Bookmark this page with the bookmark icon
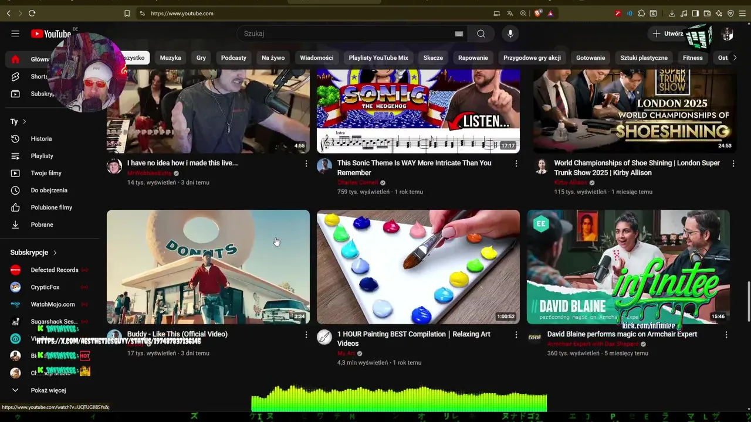751x422 pixels. (x=127, y=13)
